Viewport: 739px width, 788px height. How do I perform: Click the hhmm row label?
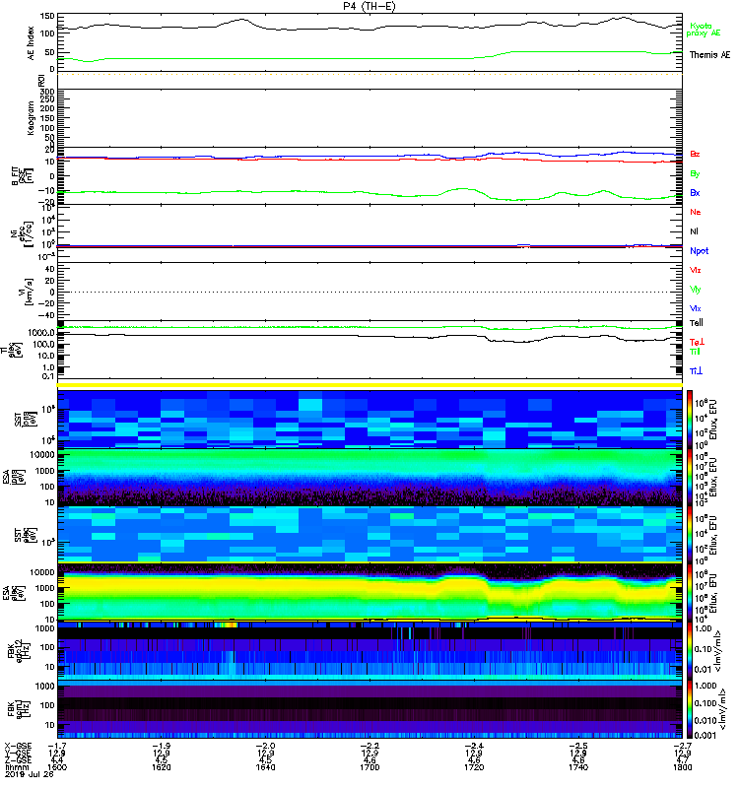point(15,767)
